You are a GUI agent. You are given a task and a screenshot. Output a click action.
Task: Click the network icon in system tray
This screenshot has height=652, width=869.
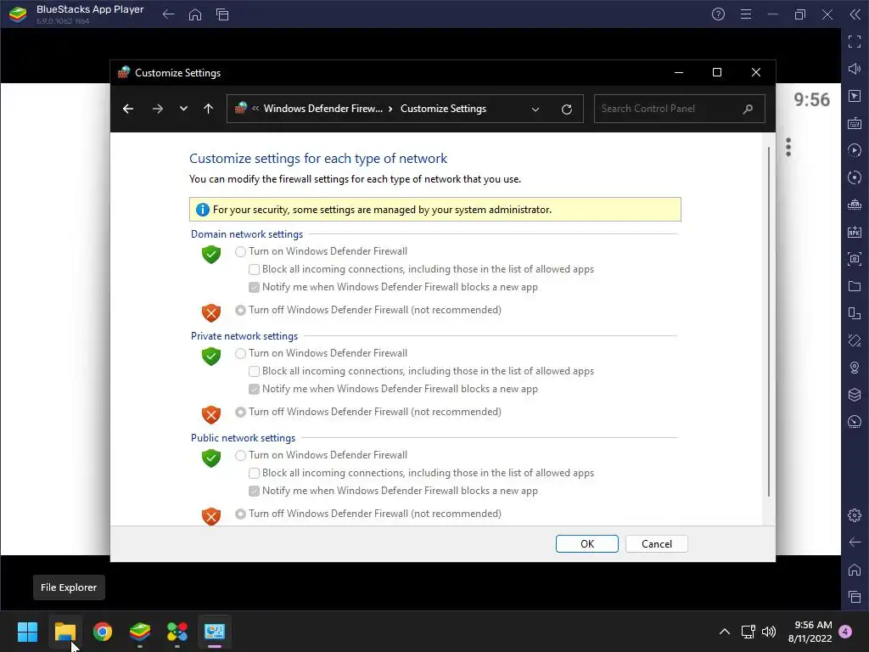point(748,632)
